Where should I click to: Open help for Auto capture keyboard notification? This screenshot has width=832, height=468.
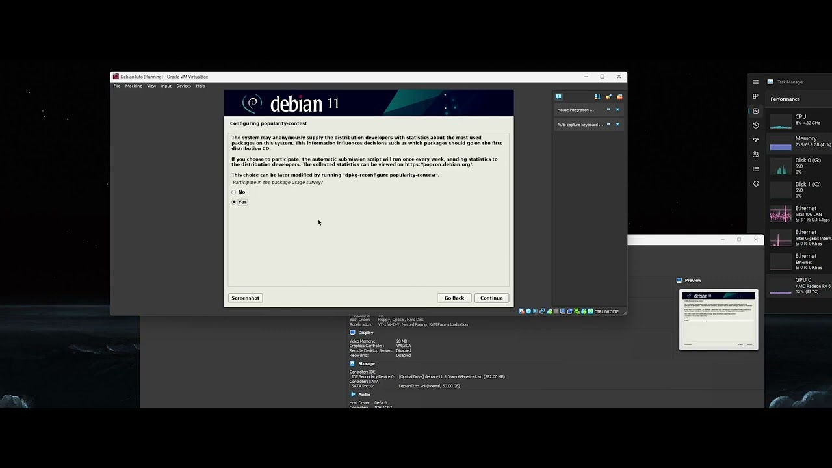[608, 124]
